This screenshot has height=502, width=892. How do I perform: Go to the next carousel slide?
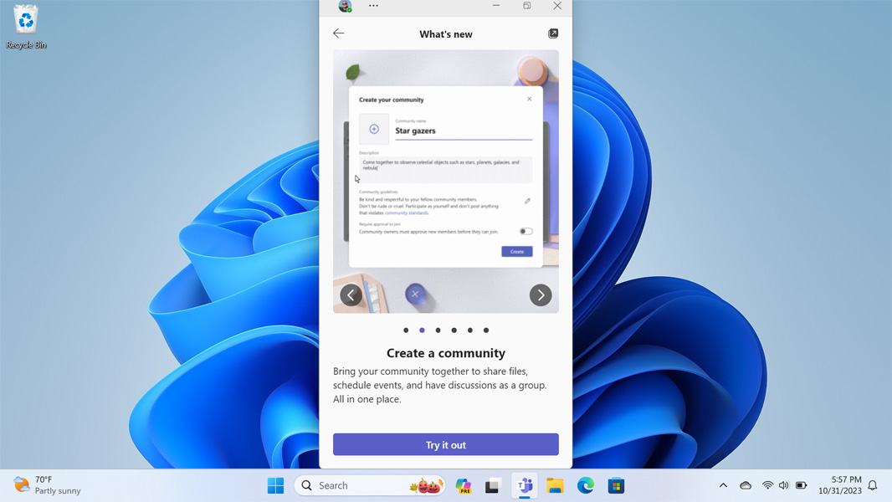click(x=541, y=295)
